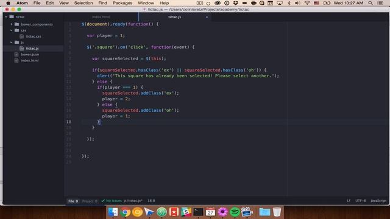Click the AirPlay display menu bar icon
Image resolution: width=390 pixels, height=219 pixels.
click(x=280, y=3)
